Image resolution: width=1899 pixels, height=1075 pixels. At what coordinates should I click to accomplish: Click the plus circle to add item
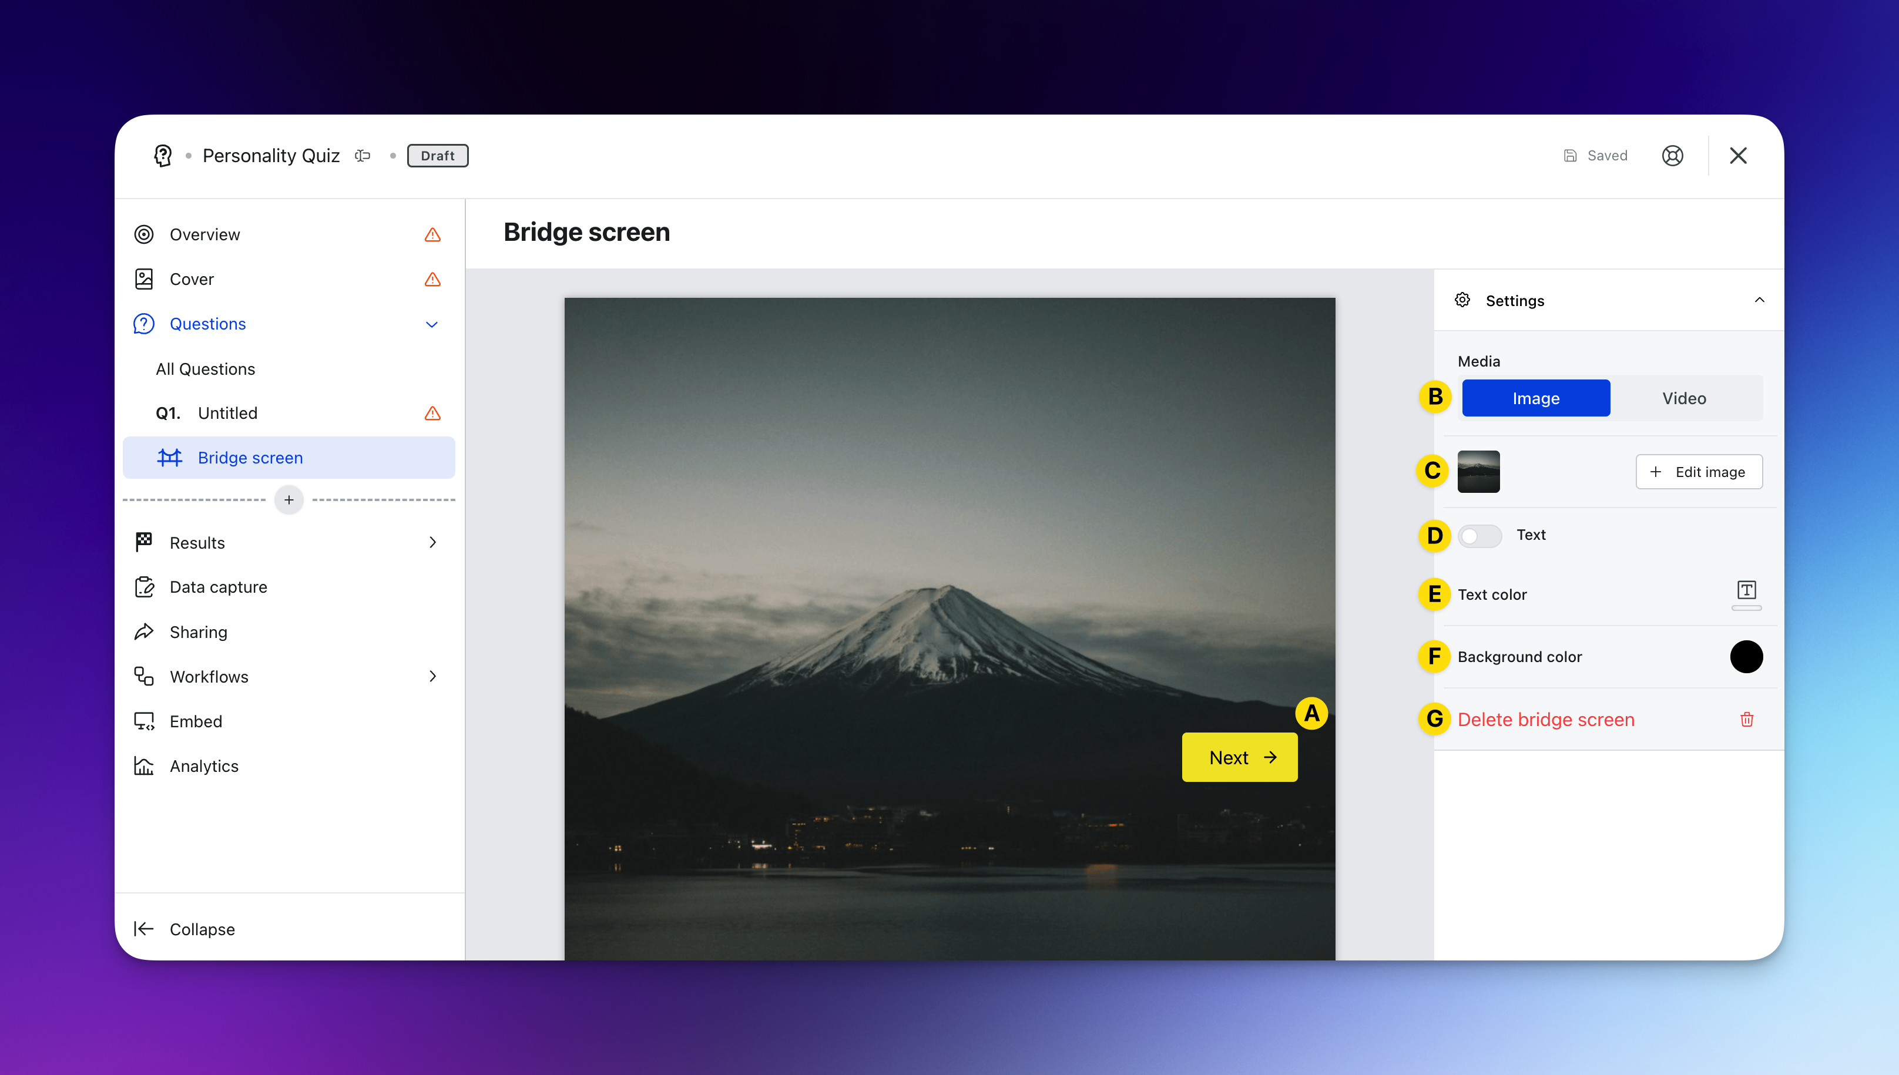pyautogui.click(x=288, y=500)
